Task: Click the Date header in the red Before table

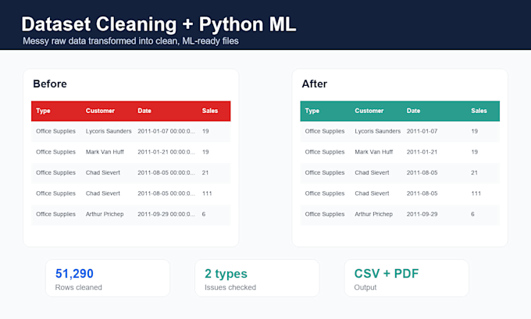Action: [144, 111]
